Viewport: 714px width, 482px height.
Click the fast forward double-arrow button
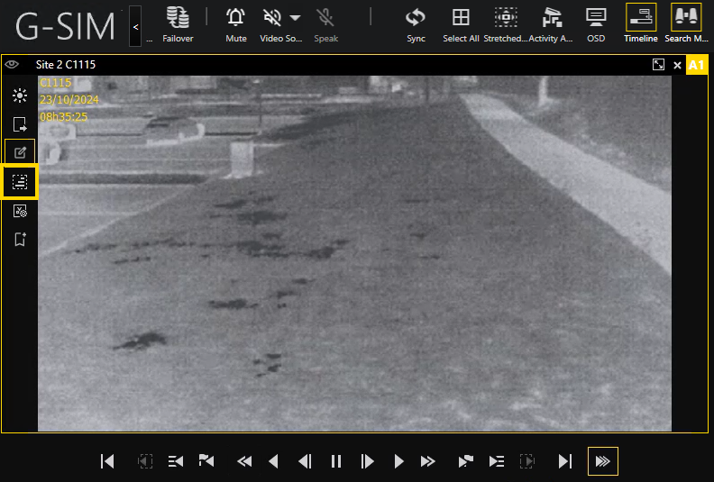click(428, 461)
